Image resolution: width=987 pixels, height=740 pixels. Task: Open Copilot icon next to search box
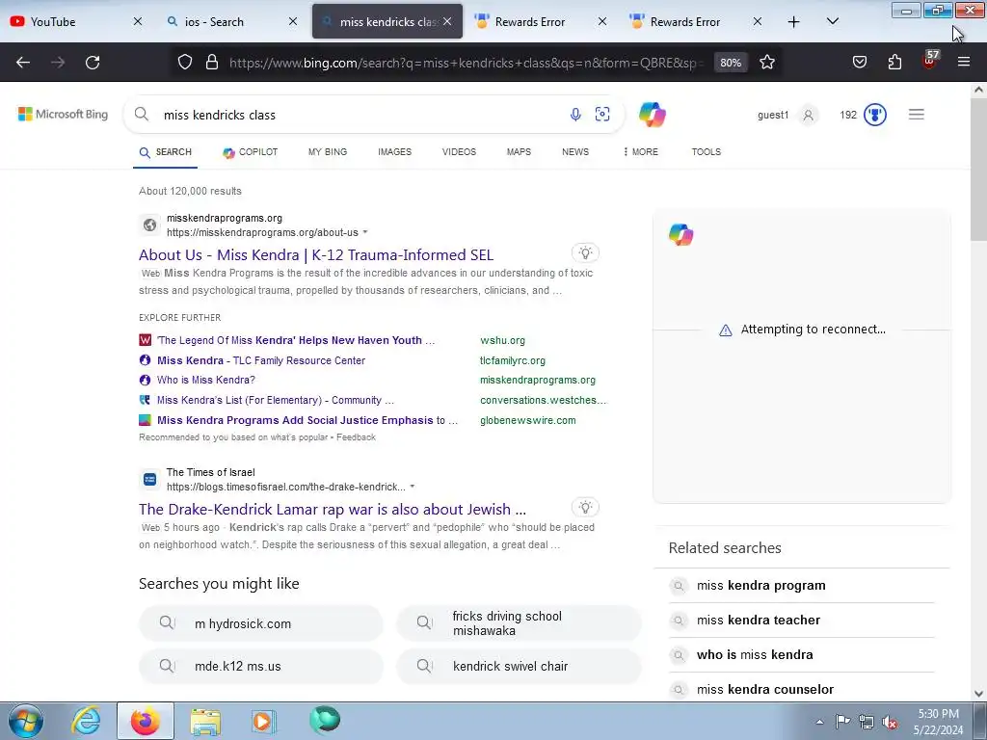pyautogui.click(x=653, y=115)
